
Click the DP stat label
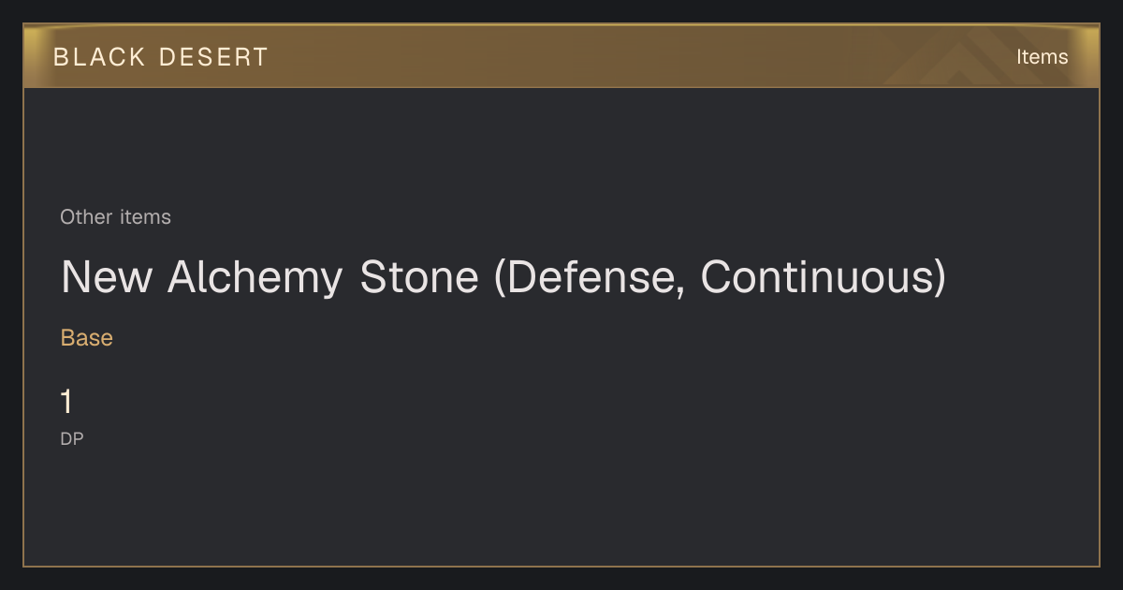[72, 438]
